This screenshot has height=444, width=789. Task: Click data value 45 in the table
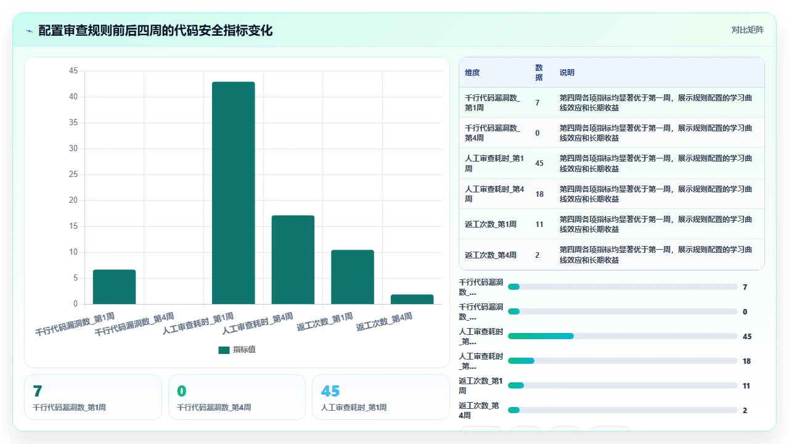pos(539,163)
